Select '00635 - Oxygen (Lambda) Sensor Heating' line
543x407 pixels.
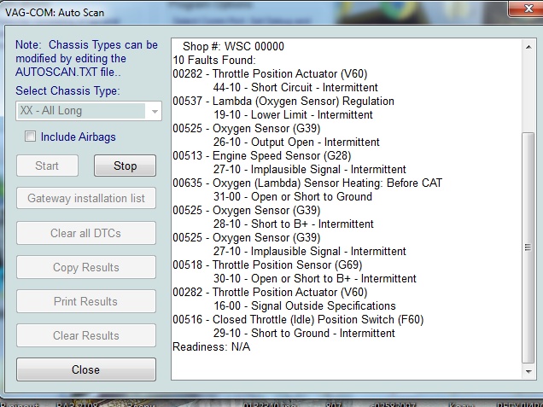(307, 183)
